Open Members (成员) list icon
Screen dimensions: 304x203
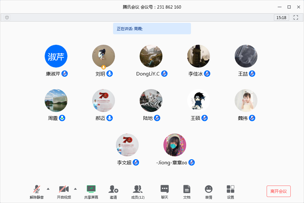pyautogui.click(x=138, y=189)
